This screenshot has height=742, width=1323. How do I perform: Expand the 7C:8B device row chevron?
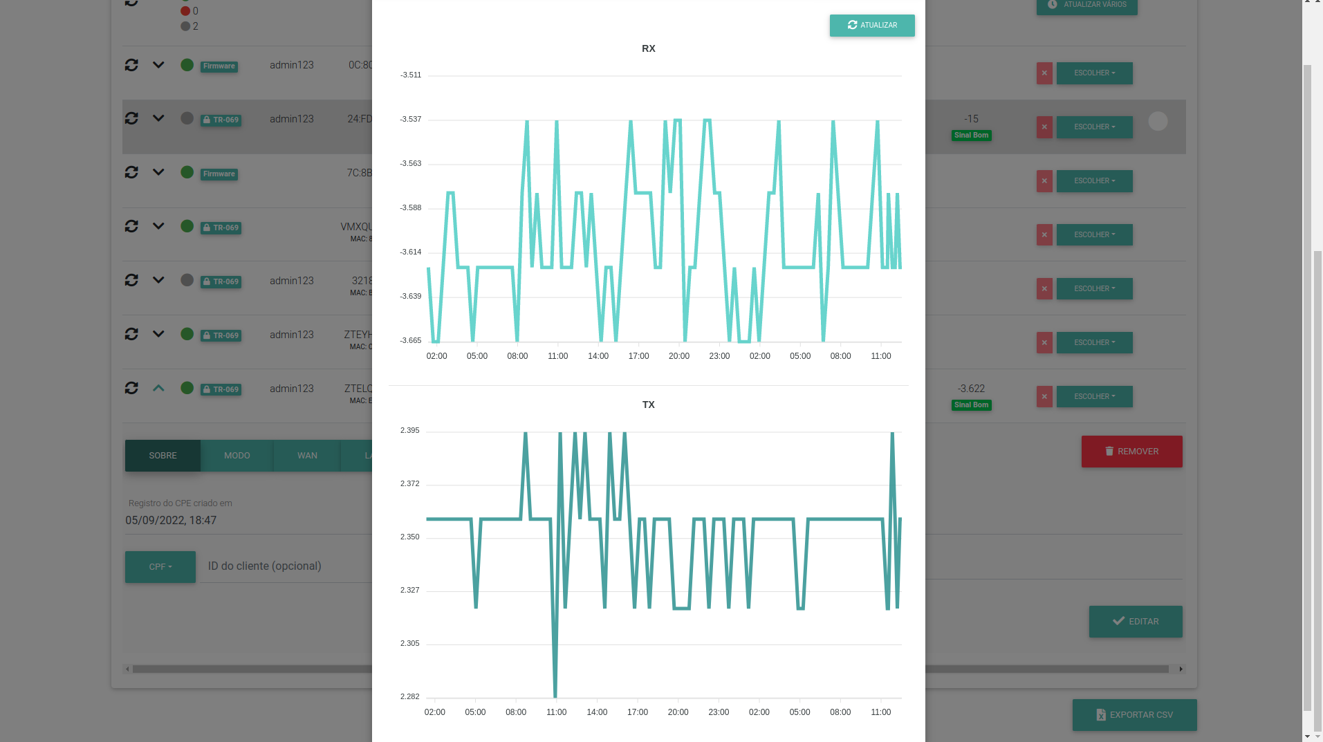point(158,172)
